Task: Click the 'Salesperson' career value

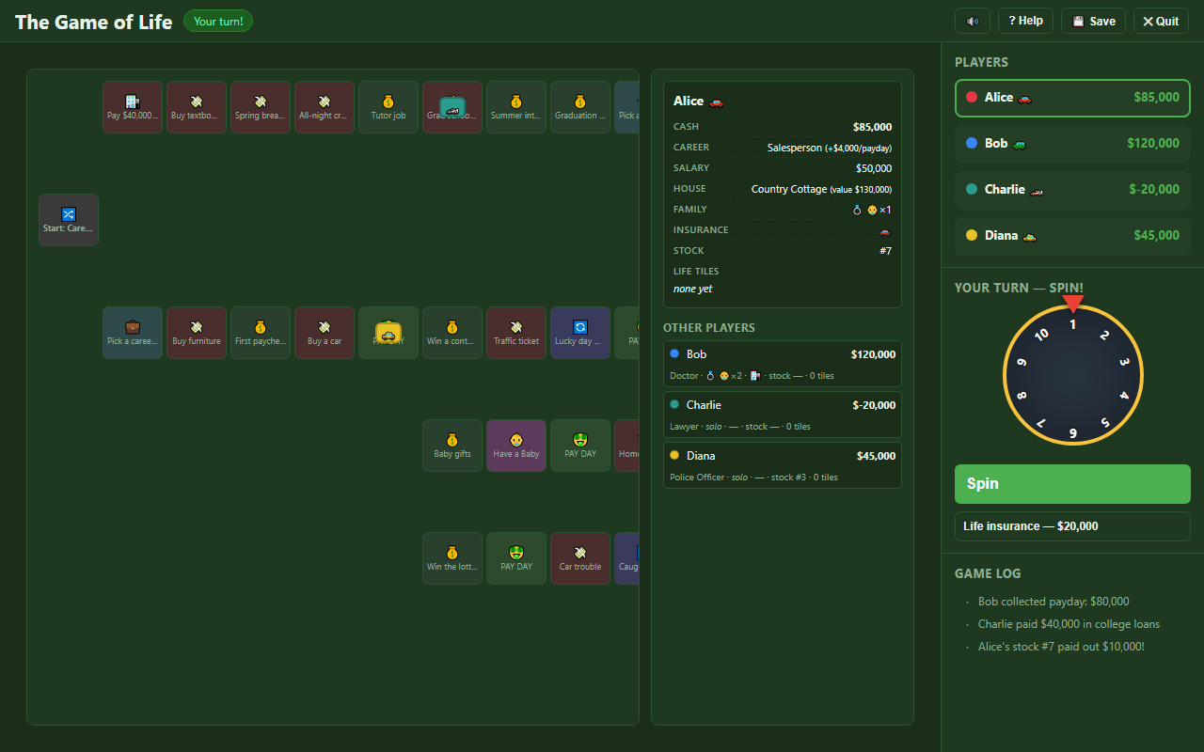Action: (x=794, y=148)
